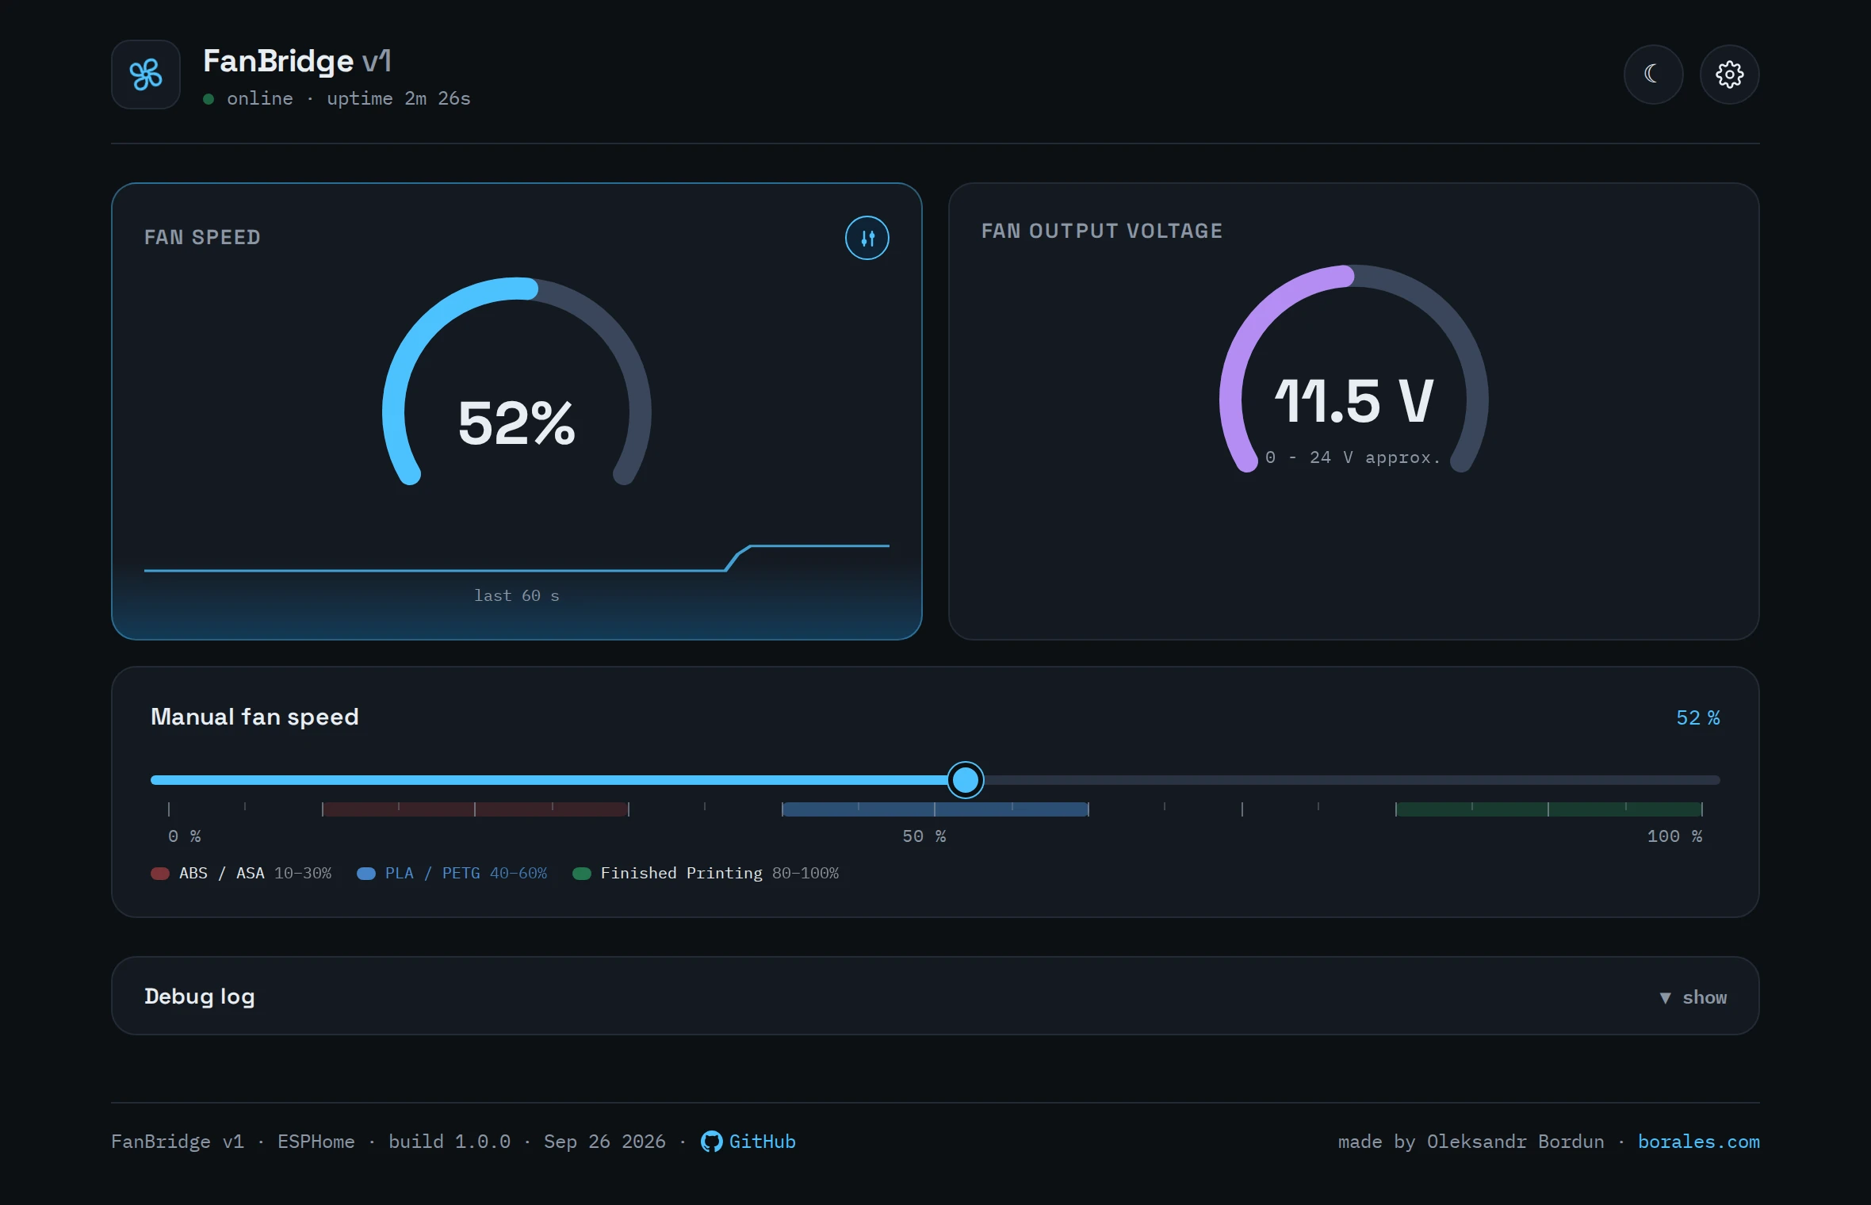Image resolution: width=1871 pixels, height=1205 pixels.
Task: Visit the borales.com link
Action: pos(1698,1142)
